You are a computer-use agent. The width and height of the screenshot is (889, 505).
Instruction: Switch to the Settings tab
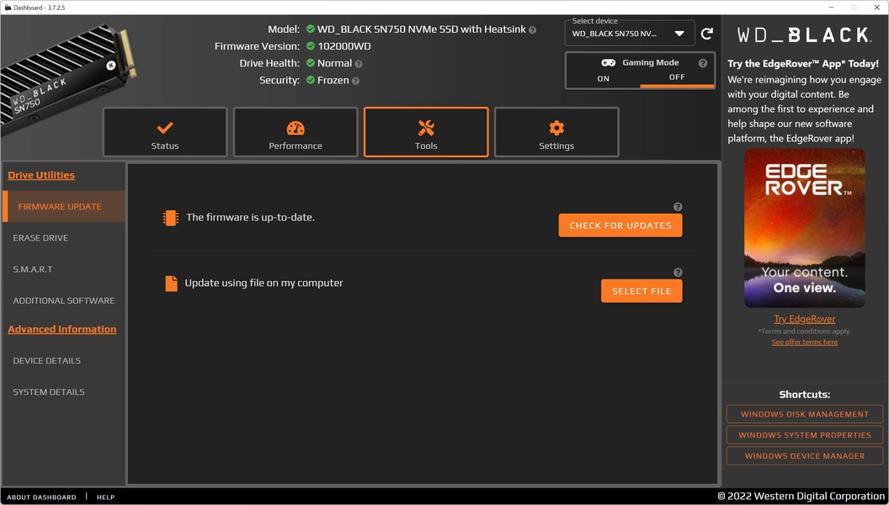(556, 132)
